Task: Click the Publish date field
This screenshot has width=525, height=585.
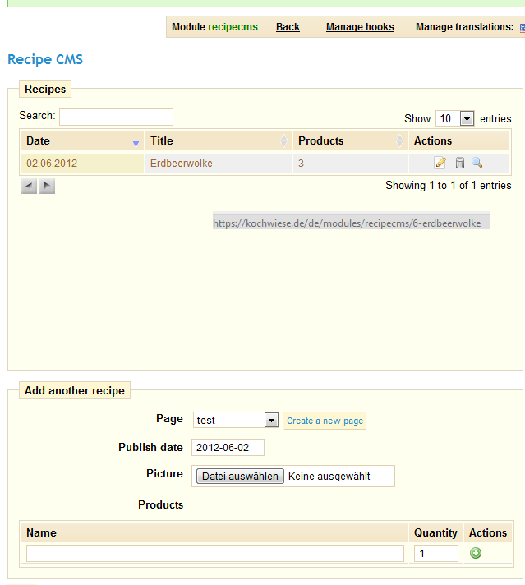Action: [228, 447]
